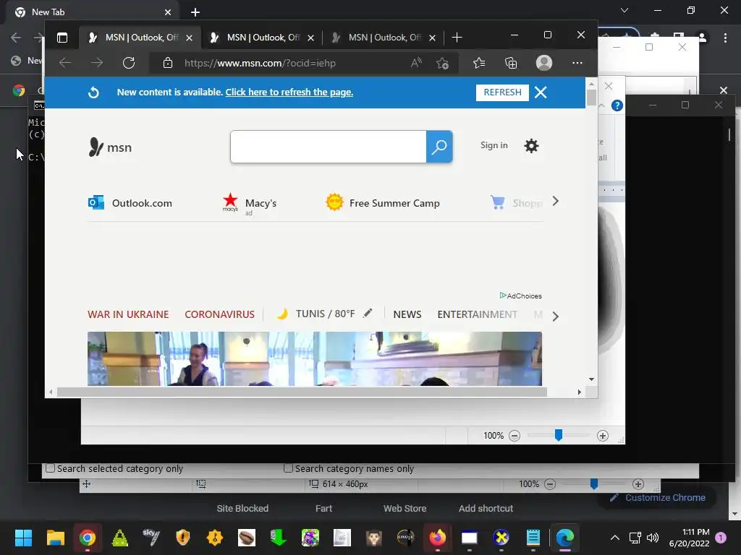Click the scroll down arrow in Edge
The height and width of the screenshot is (555, 741).
point(591,379)
